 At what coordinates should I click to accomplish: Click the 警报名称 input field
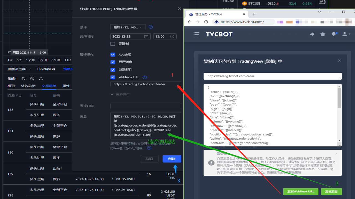tap(146, 106)
